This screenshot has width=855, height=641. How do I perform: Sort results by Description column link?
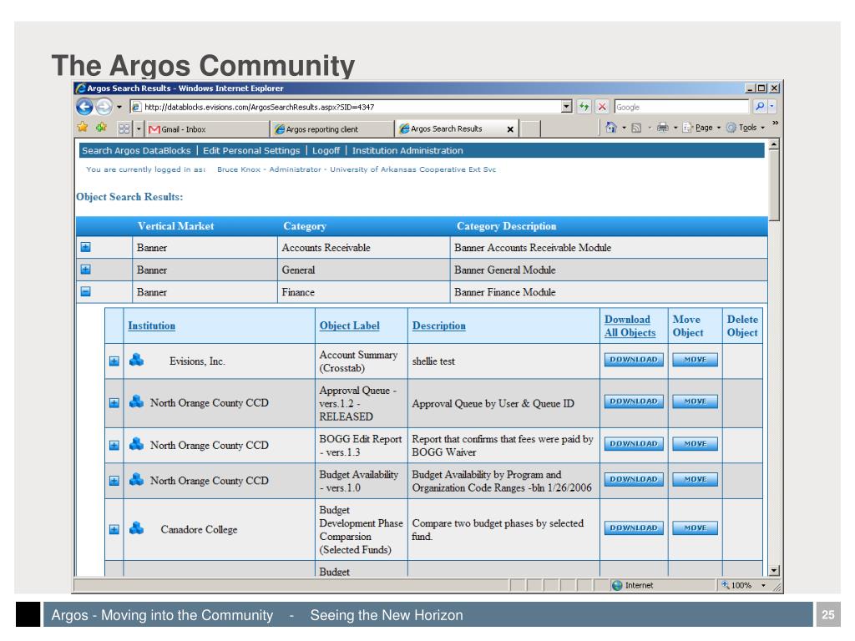coord(439,326)
